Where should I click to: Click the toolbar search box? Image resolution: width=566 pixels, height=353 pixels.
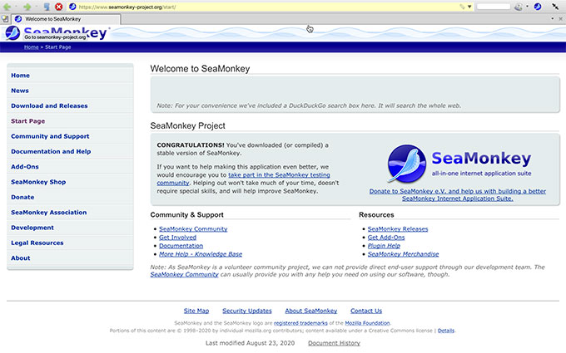pyautogui.click(x=493, y=7)
